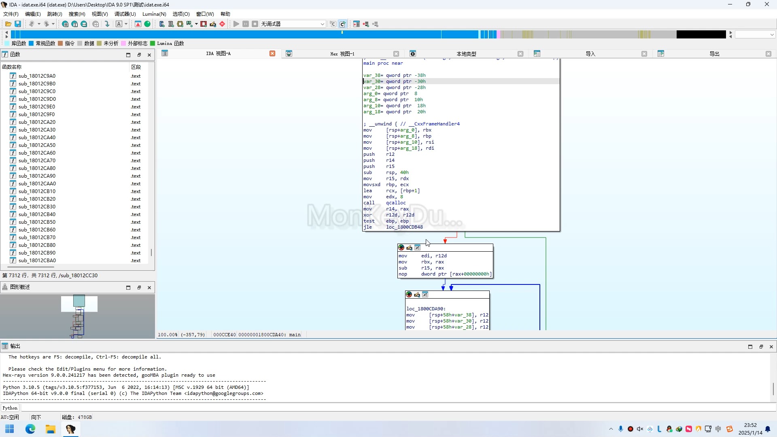Start the process with the green play icon
This screenshot has height=437, width=777.
pyautogui.click(x=236, y=24)
